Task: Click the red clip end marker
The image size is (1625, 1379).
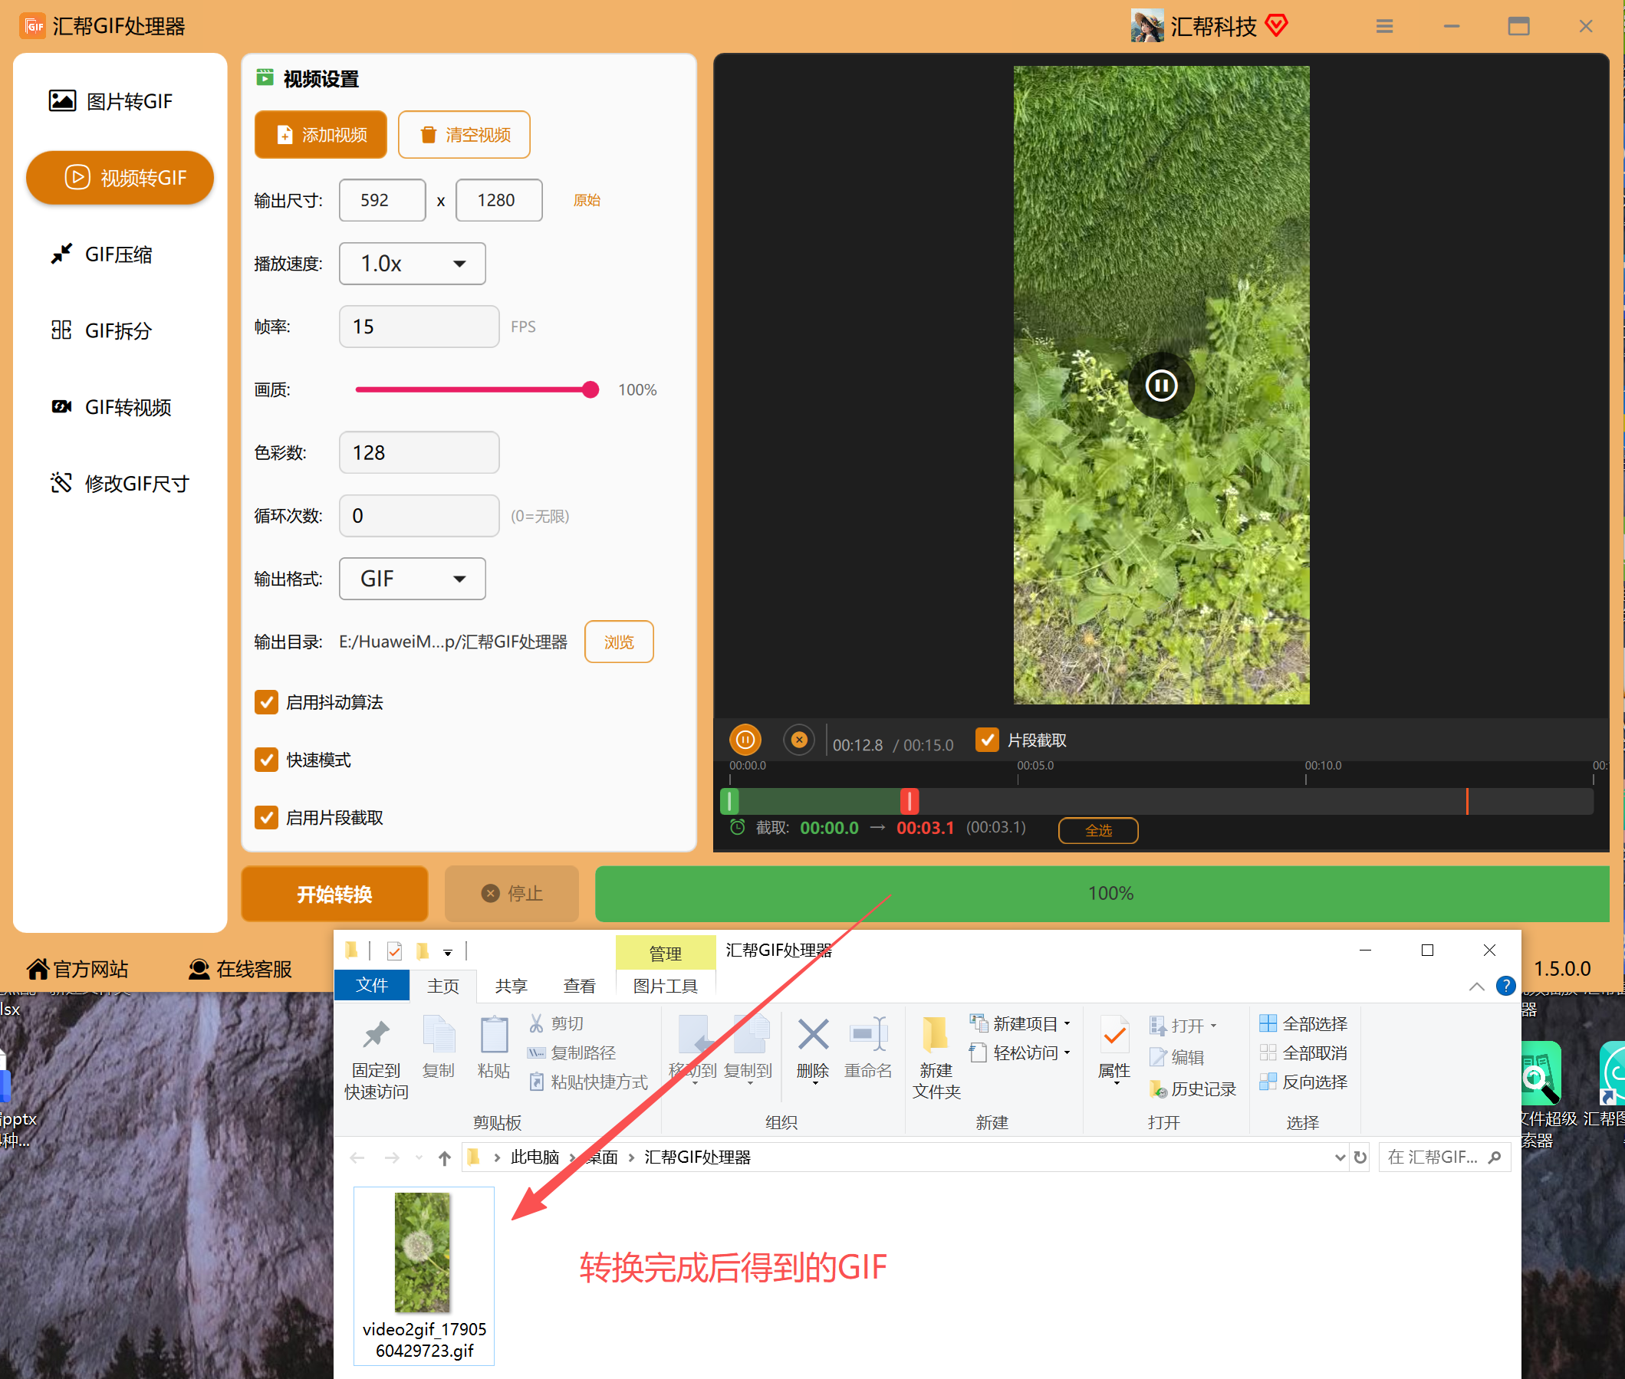Action: pyautogui.click(x=910, y=800)
